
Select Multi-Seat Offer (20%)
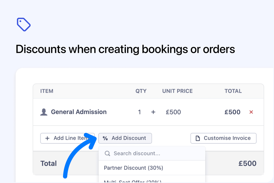(133, 181)
